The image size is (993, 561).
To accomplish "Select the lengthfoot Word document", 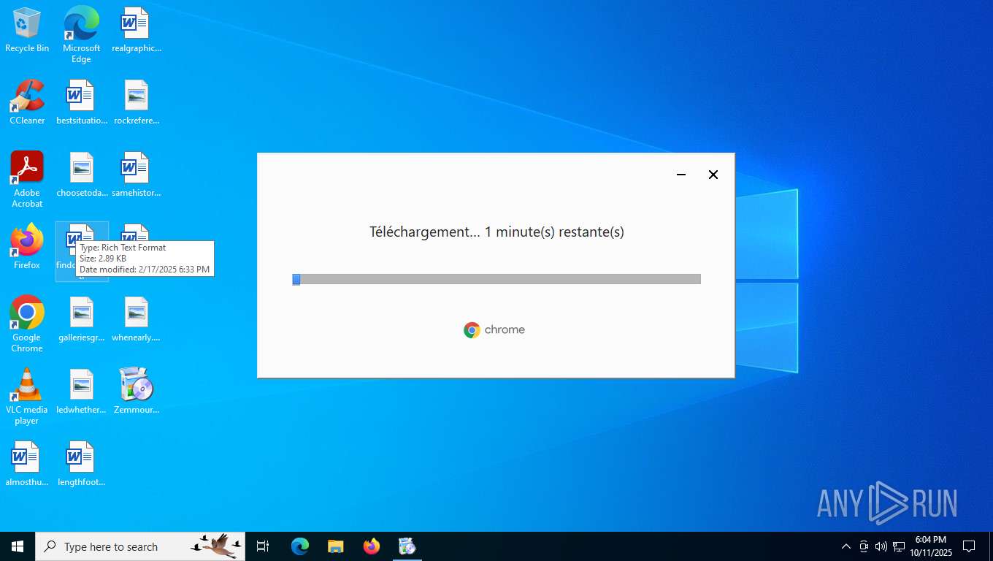I will pyautogui.click(x=81, y=464).
